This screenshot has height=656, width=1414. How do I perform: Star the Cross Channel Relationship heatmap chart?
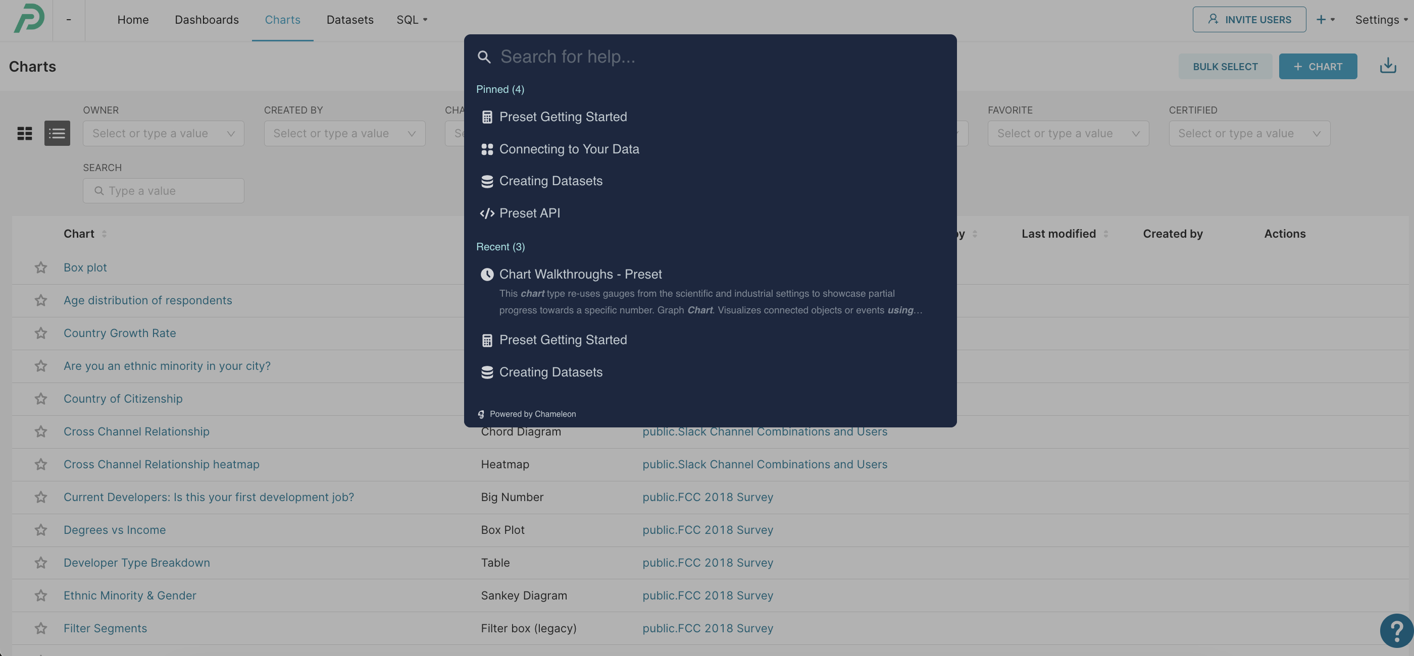40,465
